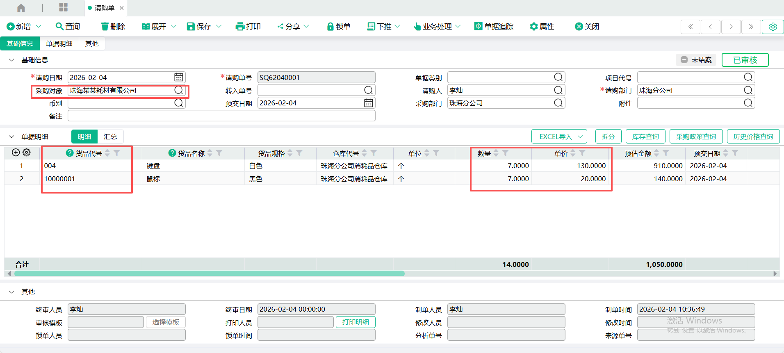784x353 pixels.
Task: Click the filter icon on the 货品代号 column
Action: tap(117, 153)
